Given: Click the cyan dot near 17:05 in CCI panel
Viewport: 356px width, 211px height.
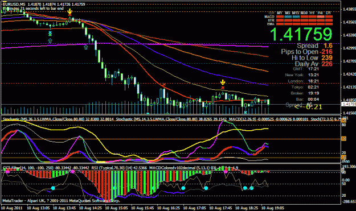Looking at the screenshot, I should point(183,188).
